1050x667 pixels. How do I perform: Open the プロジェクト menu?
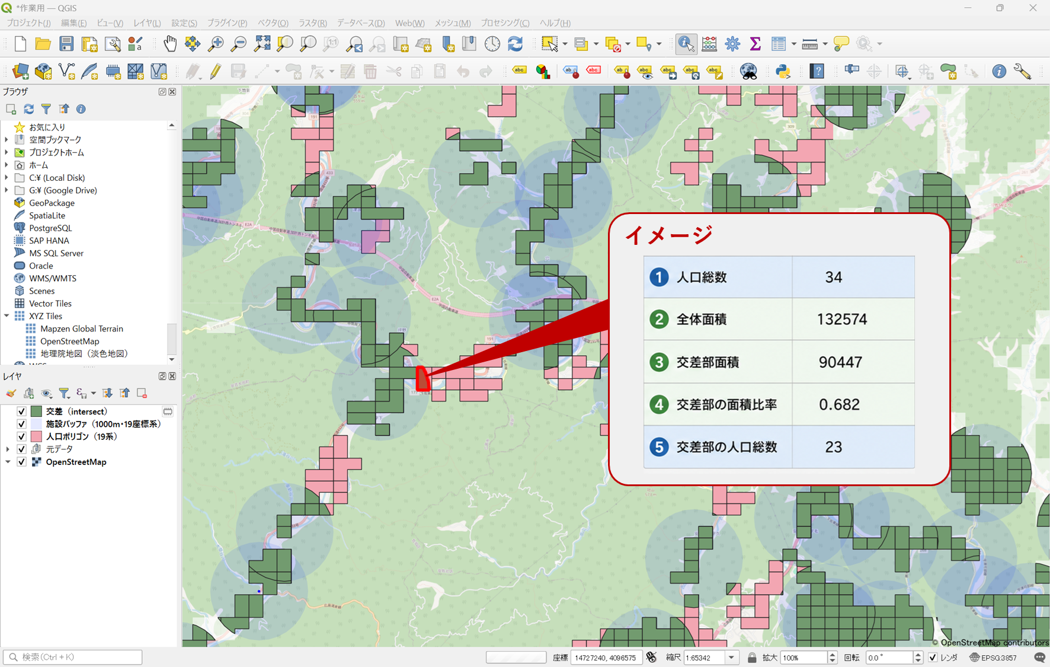point(28,23)
